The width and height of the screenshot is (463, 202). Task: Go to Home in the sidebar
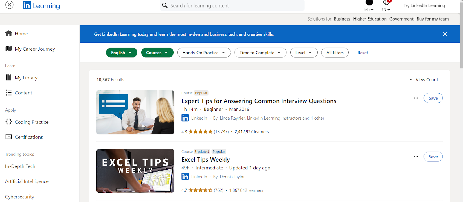21,34
